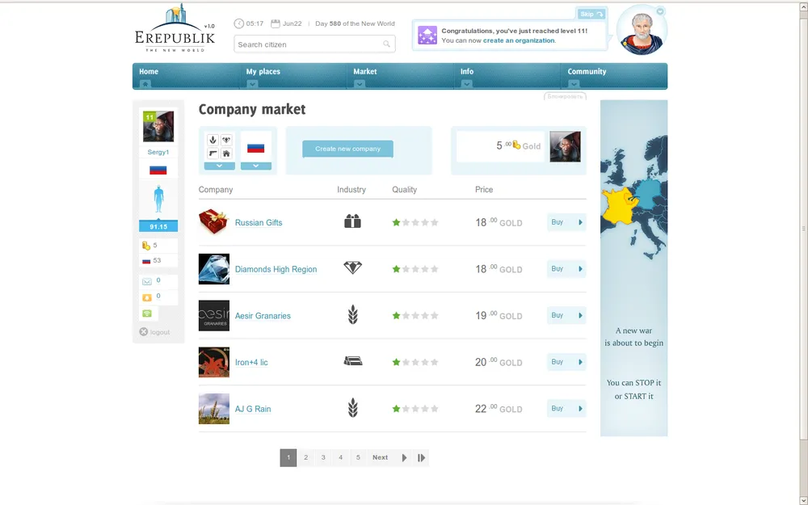Click the wellness bar showing 91.15

158,226
